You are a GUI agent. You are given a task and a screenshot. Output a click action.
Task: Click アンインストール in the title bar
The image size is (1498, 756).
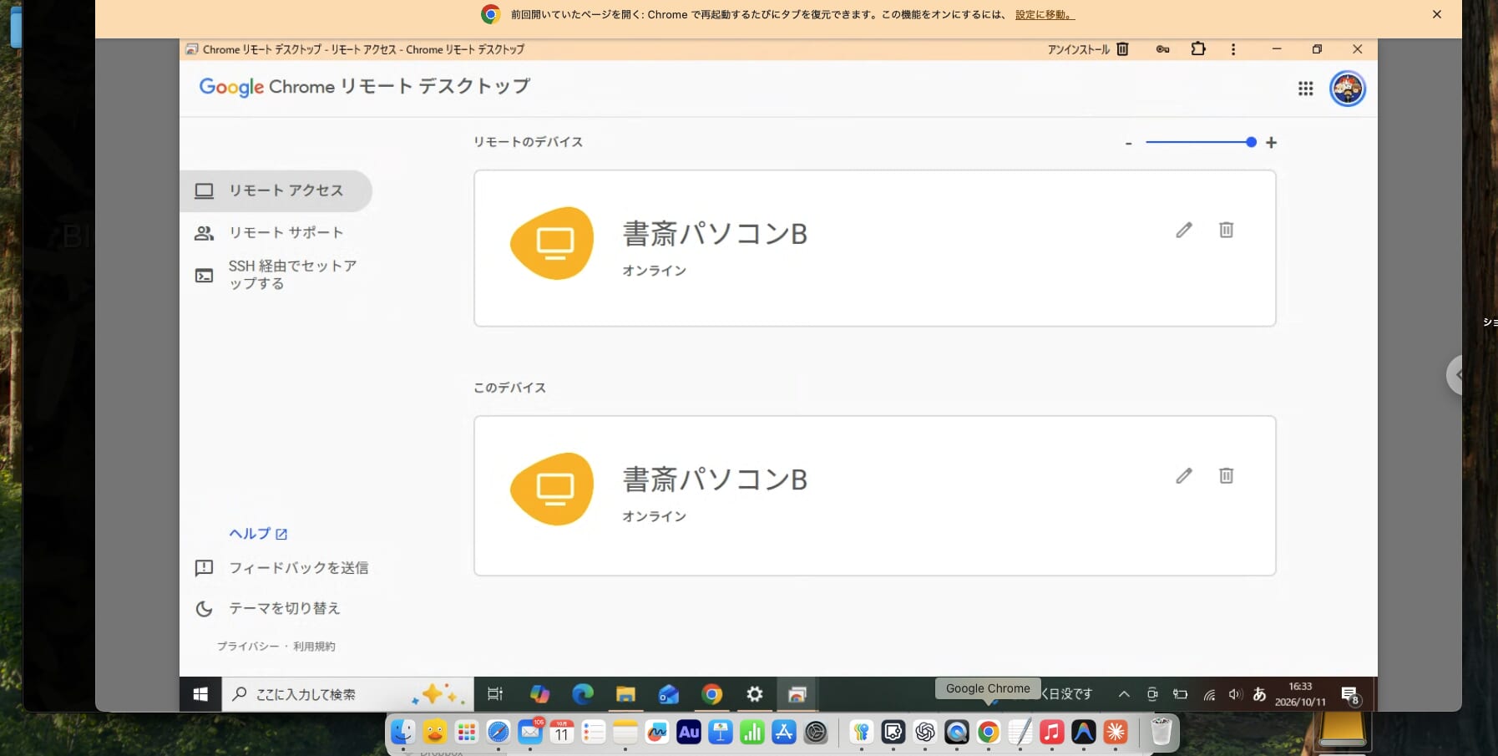point(1088,49)
